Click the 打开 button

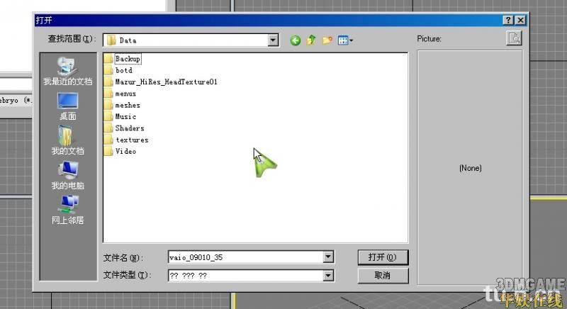click(x=383, y=257)
